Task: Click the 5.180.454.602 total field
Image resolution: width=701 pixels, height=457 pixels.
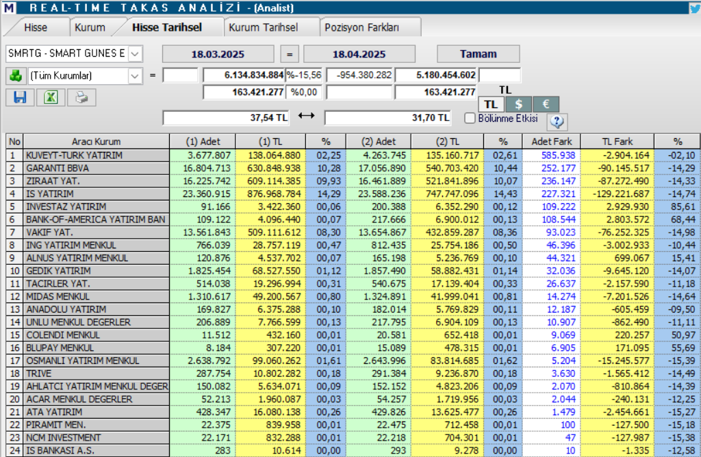Action: (x=435, y=75)
